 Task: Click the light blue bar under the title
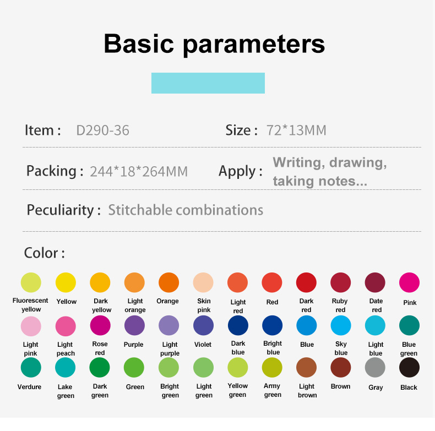pyautogui.click(x=208, y=83)
